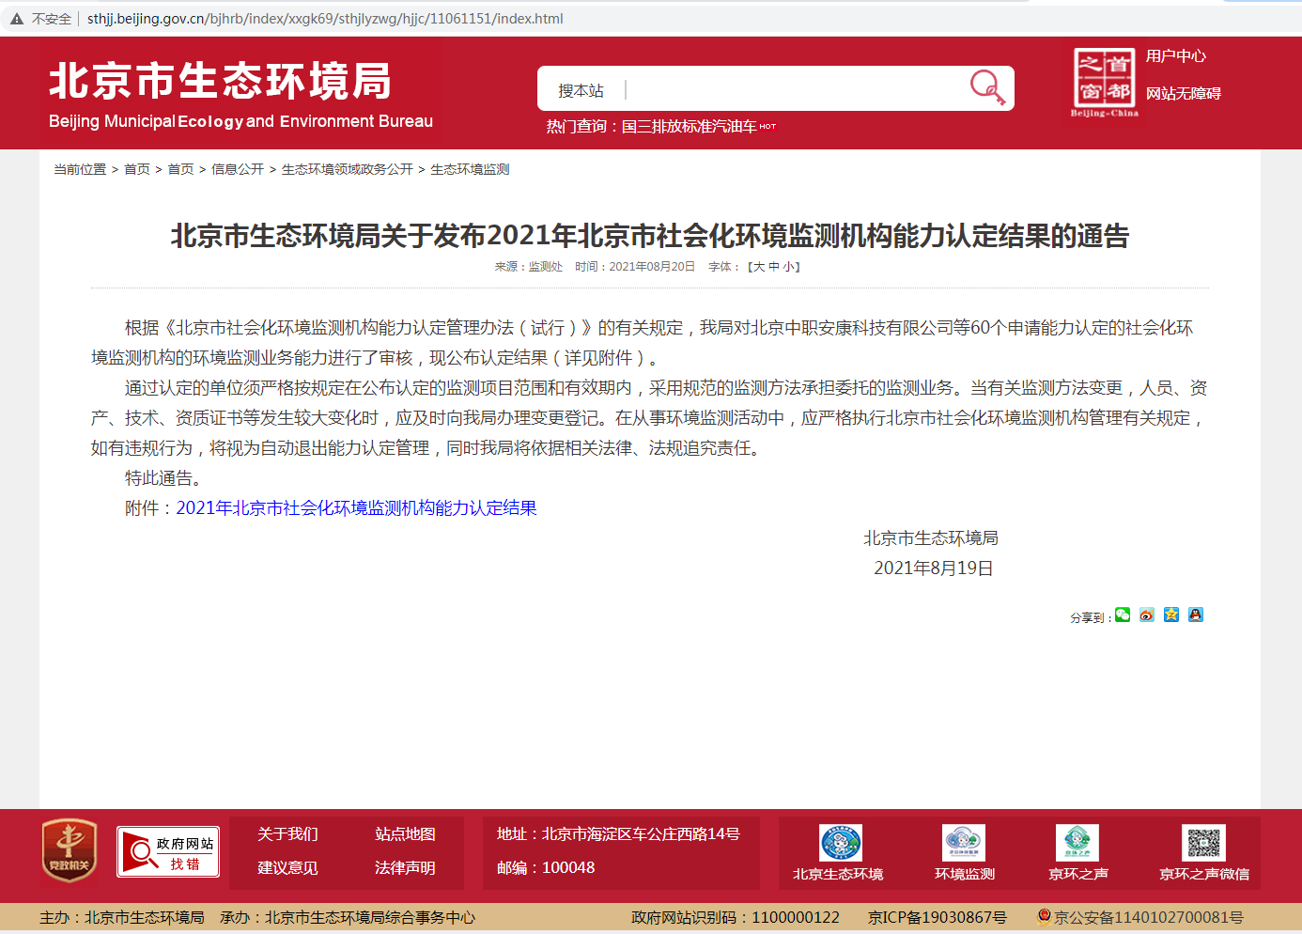The image size is (1302, 934).
Task: Share the notice to Sina Weibo
Action: (x=1147, y=615)
